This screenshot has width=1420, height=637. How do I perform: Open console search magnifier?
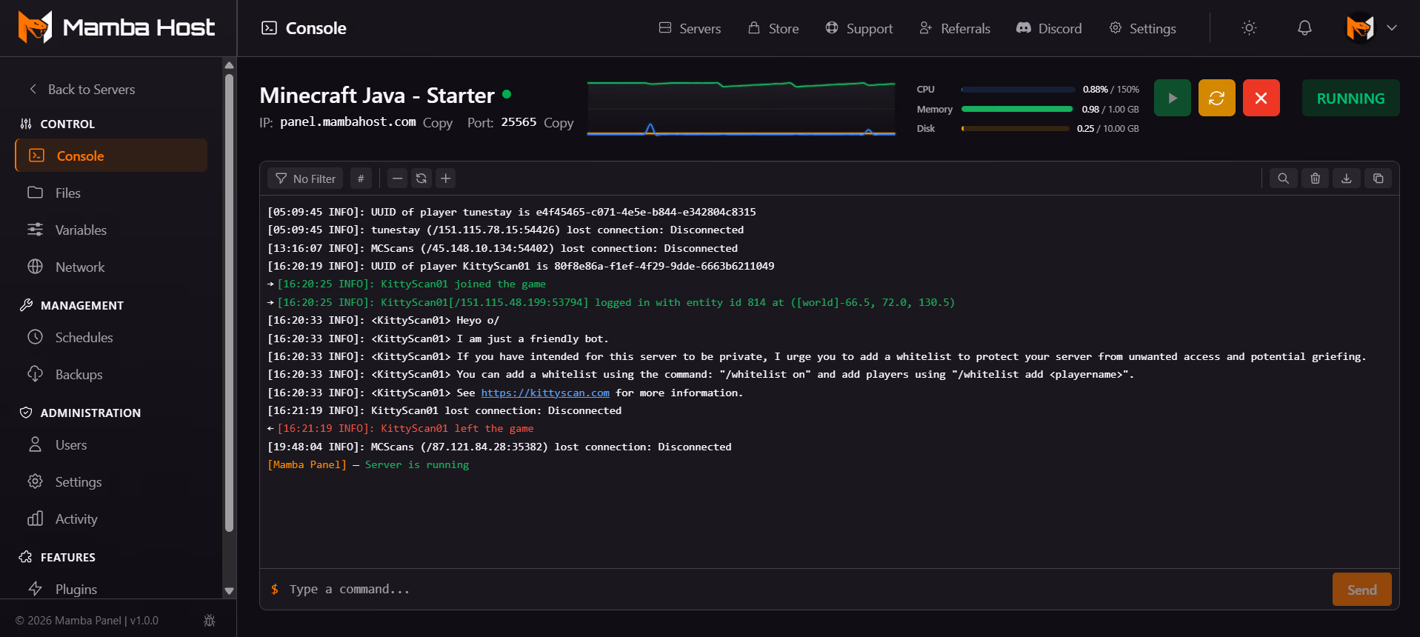coord(1283,179)
